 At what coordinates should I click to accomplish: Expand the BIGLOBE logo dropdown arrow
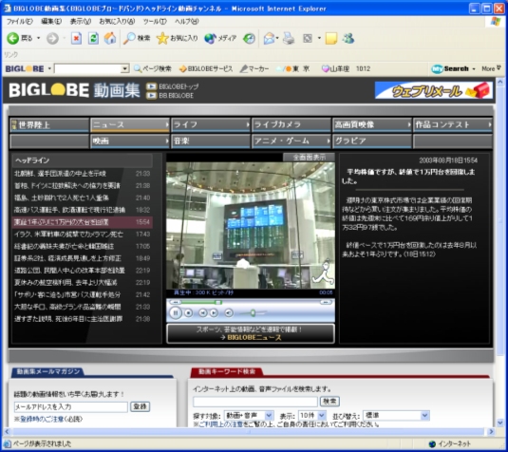click(49, 68)
